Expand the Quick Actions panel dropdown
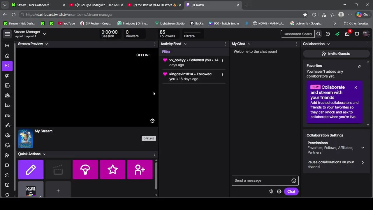Viewport: 373px width, 210px height. [44, 154]
